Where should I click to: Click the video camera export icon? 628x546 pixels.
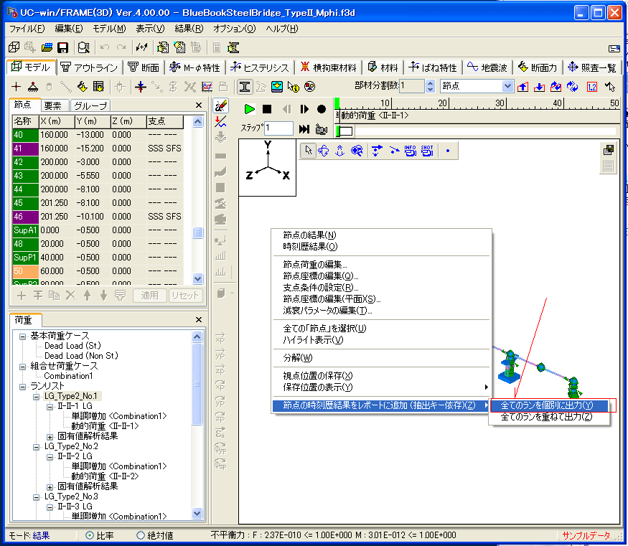click(x=322, y=129)
